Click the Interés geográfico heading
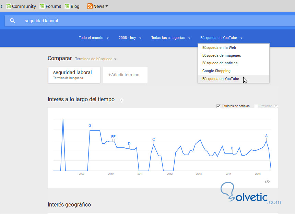 (x=69, y=205)
